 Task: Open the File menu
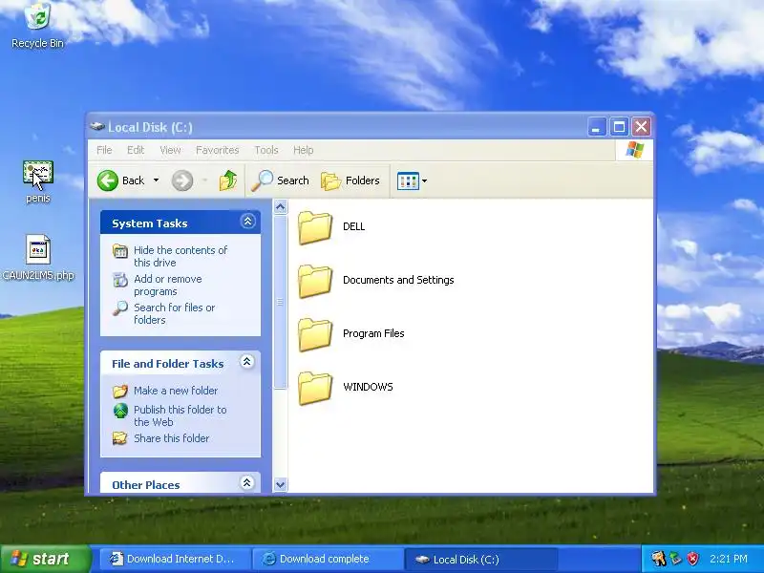[x=104, y=150]
